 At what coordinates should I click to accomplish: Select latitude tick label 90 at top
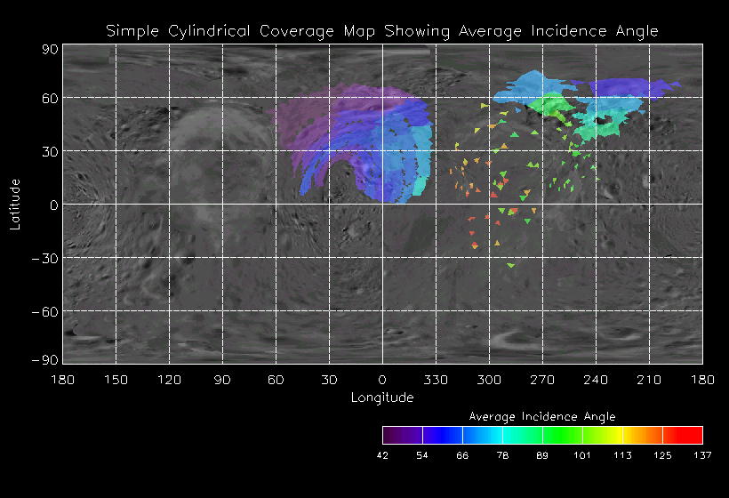(50, 49)
